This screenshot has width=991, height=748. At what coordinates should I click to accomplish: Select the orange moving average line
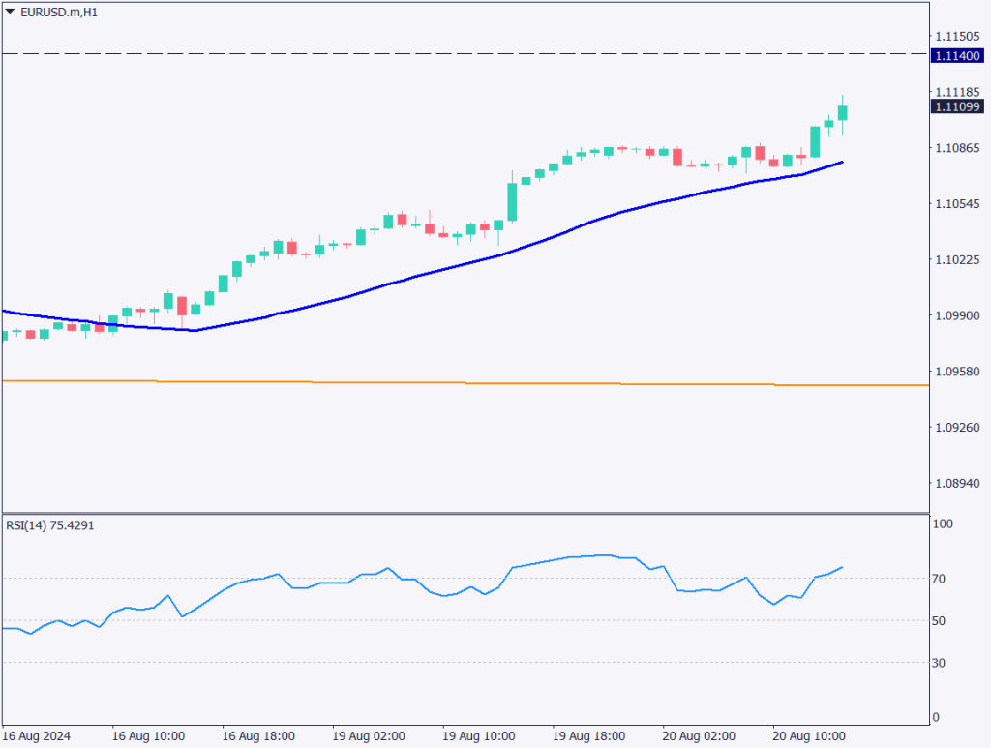(387, 383)
